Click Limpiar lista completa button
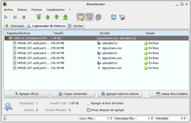191x123 pixels. [169, 94]
